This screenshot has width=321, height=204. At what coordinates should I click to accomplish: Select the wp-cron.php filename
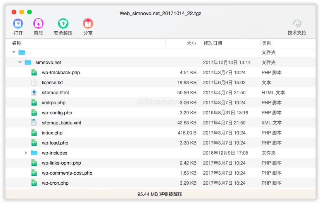pos(55,183)
